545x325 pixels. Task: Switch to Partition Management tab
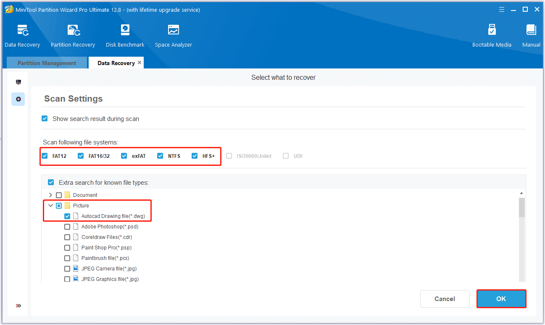point(47,63)
